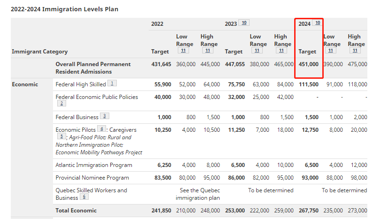Screen dimensions: 380x219
Task: Click footnote 11 under 2022 Low Range
Action: point(183,51)
